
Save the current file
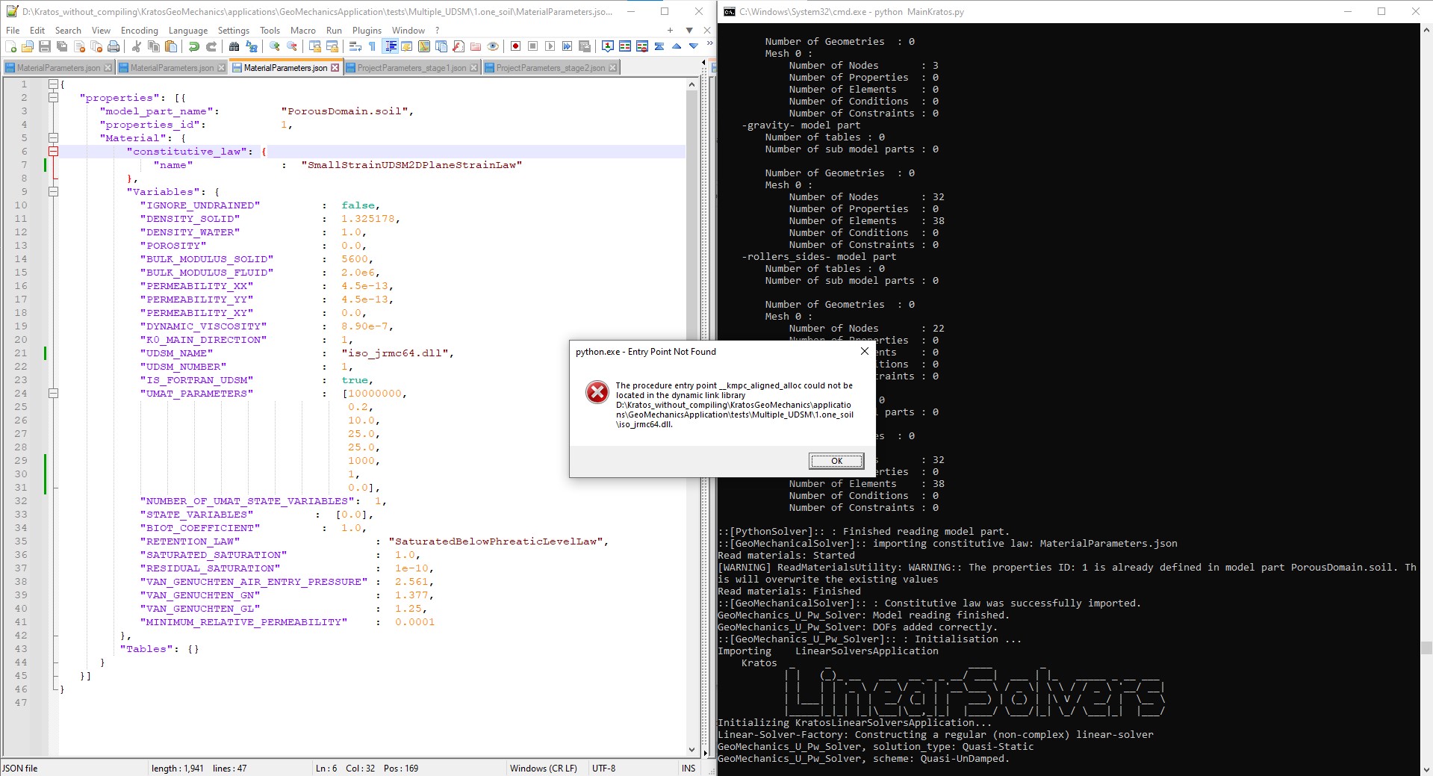coord(45,46)
